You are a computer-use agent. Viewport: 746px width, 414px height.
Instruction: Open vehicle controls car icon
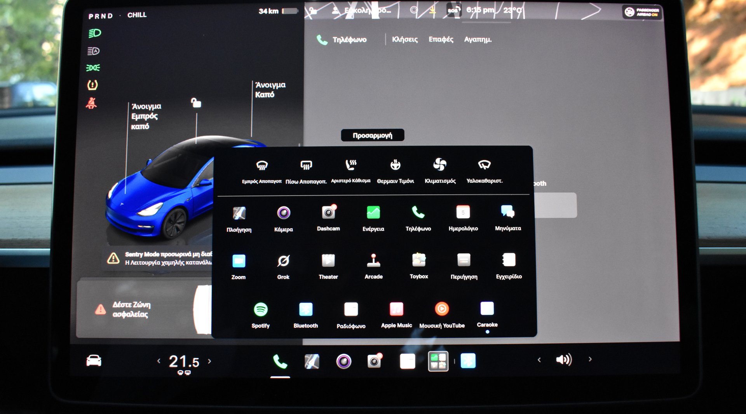coord(94,361)
